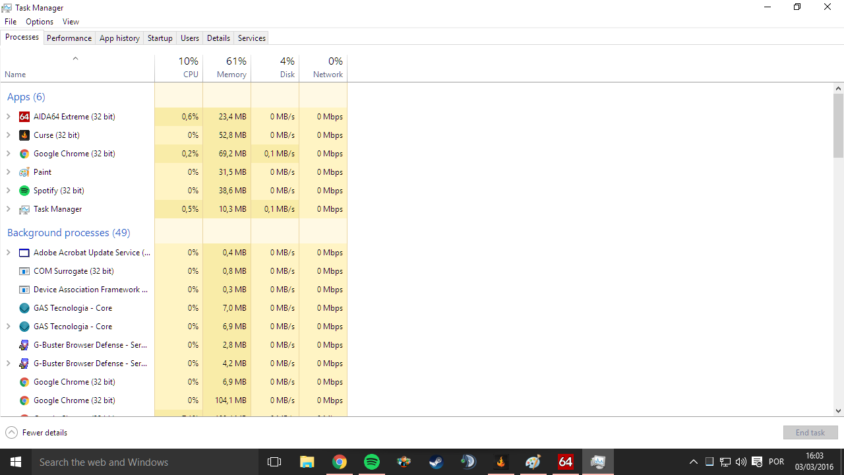Viewport: 844px width, 475px height.
Task: Open Steam from the taskbar
Action: pyautogui.click(x=437, y=462)
